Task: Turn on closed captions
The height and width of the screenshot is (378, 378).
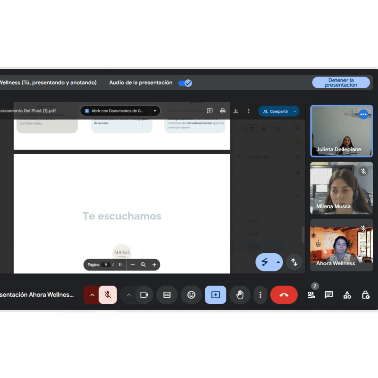Action: [x=167, y=295]
